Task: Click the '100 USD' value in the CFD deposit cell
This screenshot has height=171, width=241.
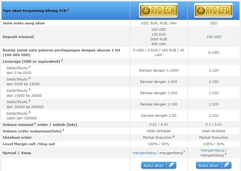Action: 214,37
